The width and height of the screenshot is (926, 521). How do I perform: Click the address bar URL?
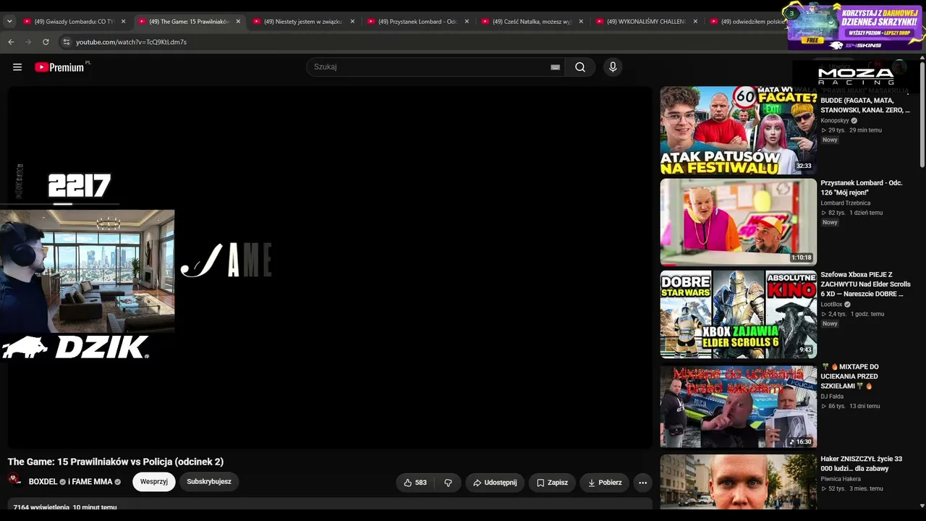tap(131, 42)
